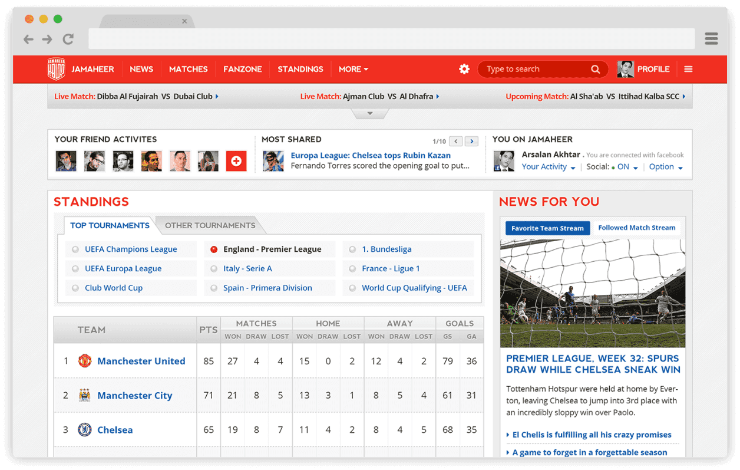
Task: Select France - Ligue 1 radio
Action: point(352,269)
